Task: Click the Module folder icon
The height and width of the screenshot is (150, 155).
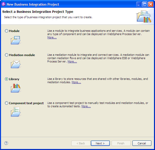Action: (x=15, y=40)
